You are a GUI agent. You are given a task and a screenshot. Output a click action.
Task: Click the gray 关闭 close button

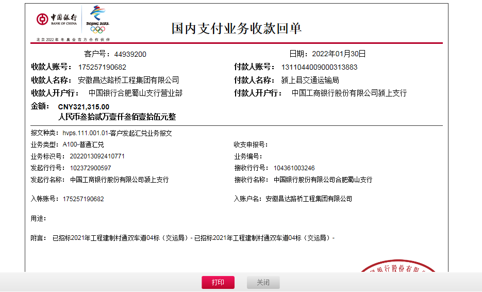[263, 282]
